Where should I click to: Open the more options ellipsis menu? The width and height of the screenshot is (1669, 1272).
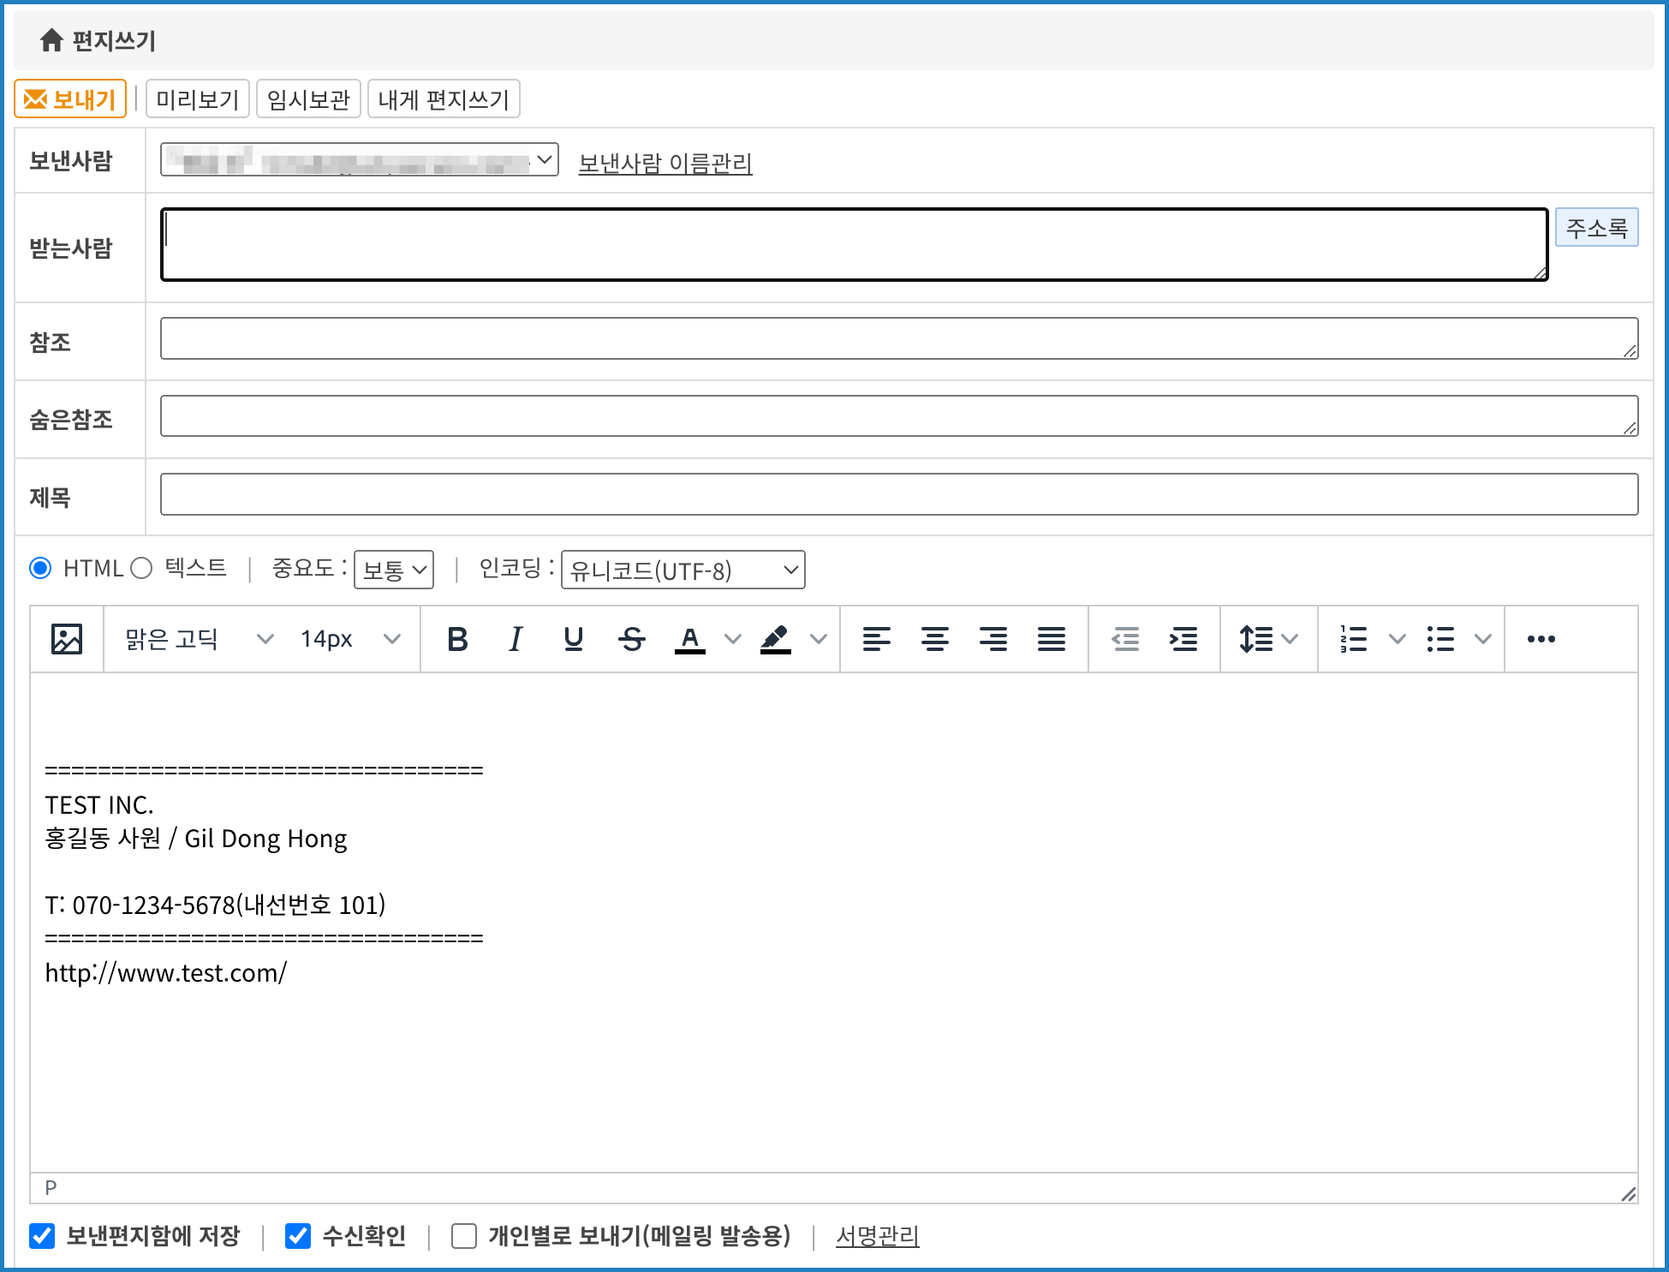click(x=1541, y=639)
